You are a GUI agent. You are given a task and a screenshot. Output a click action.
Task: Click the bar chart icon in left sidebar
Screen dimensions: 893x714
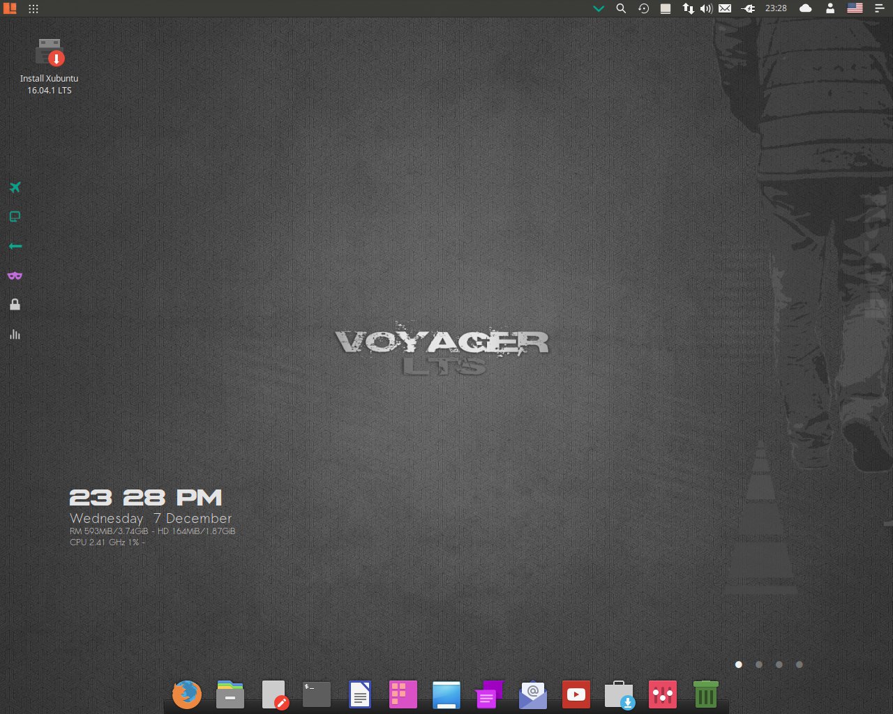[15, 335]
